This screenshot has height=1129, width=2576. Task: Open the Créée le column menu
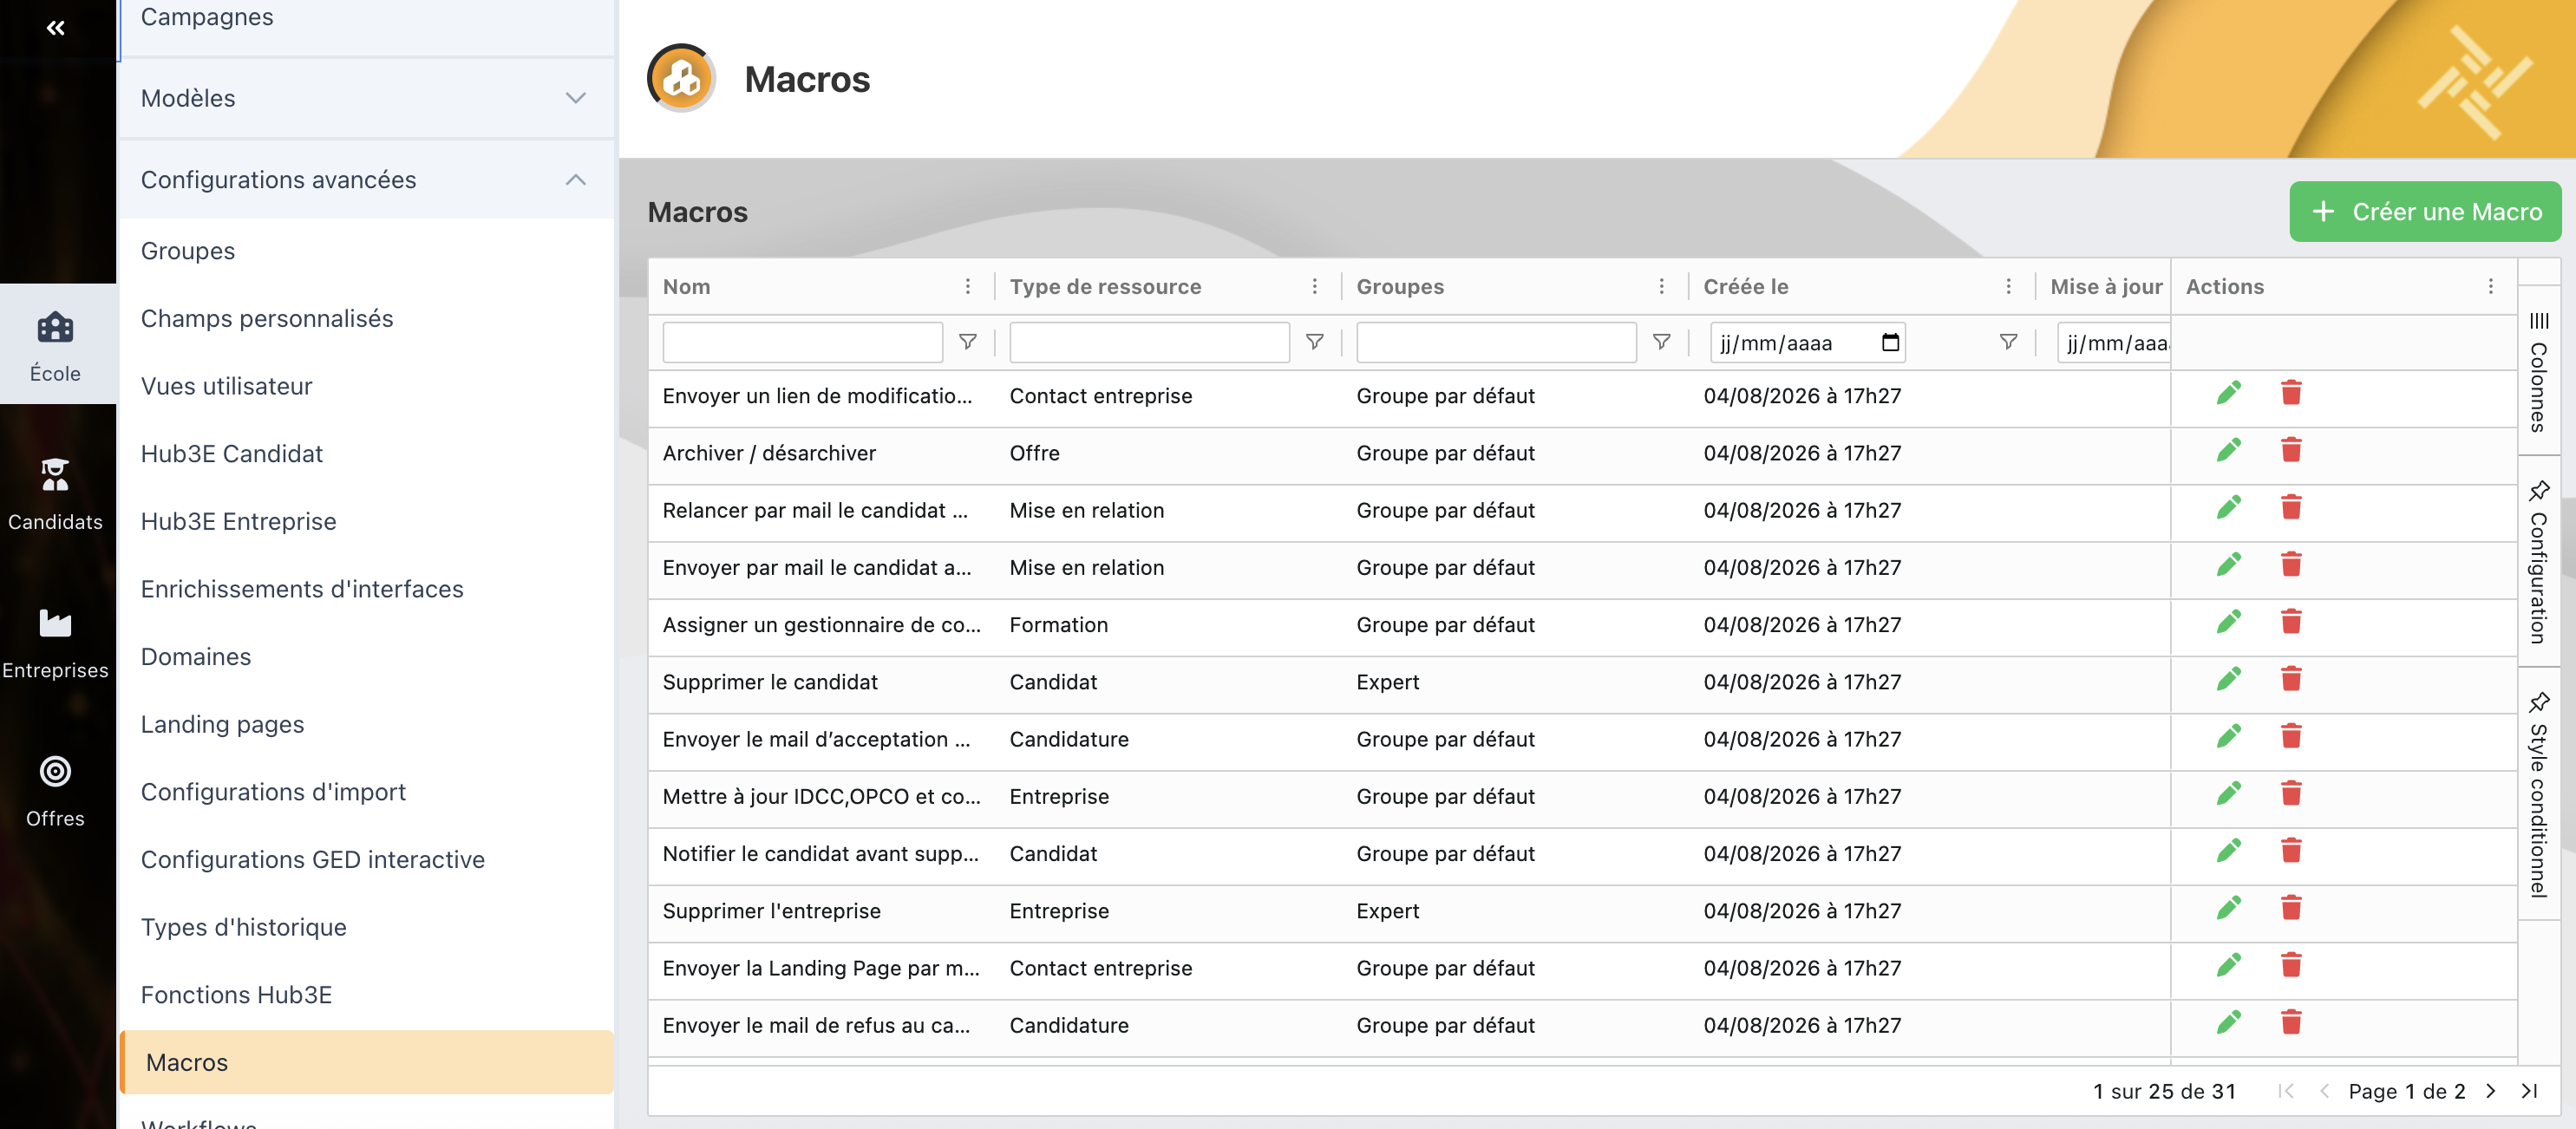(2008, 287)
